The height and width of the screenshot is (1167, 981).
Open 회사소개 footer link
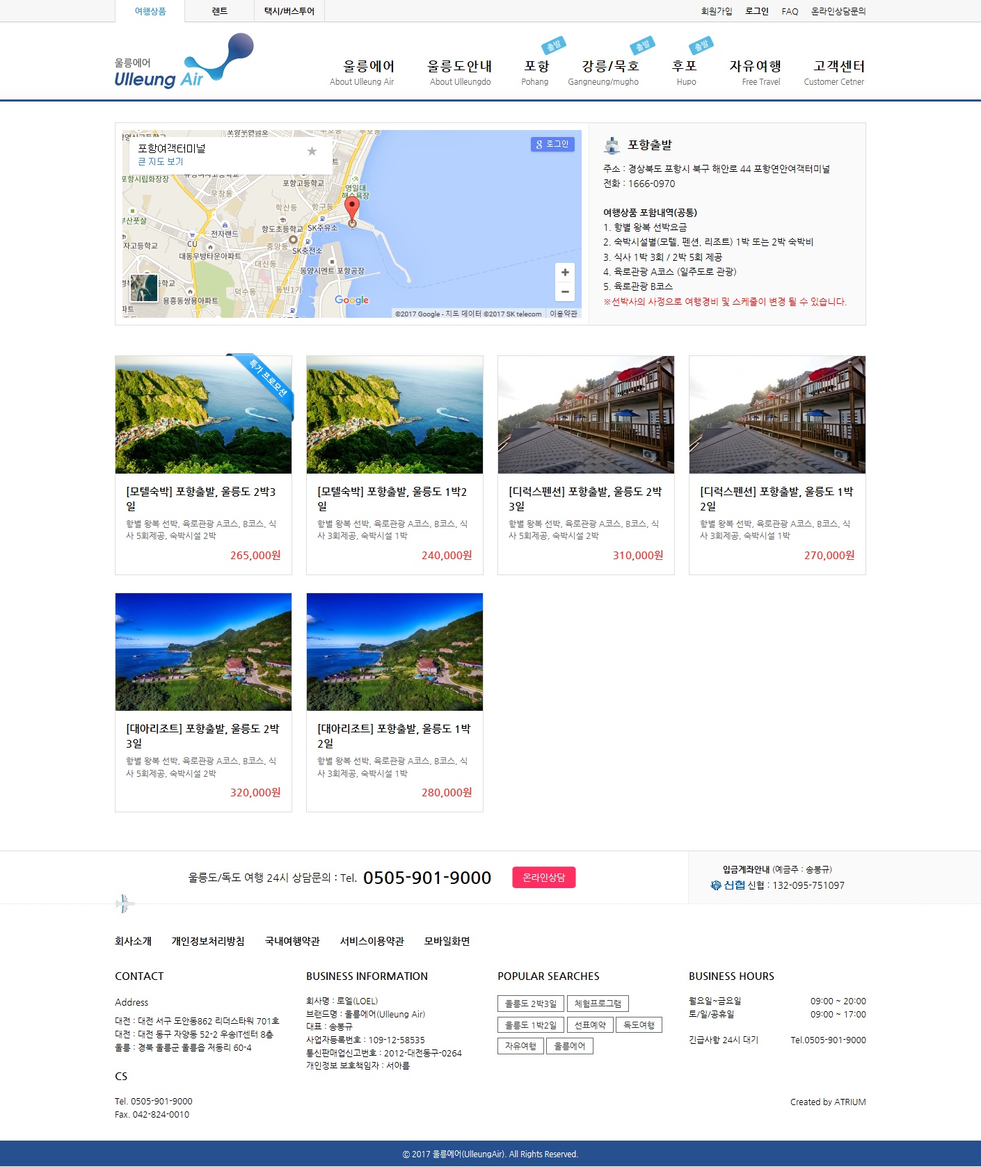133,941
